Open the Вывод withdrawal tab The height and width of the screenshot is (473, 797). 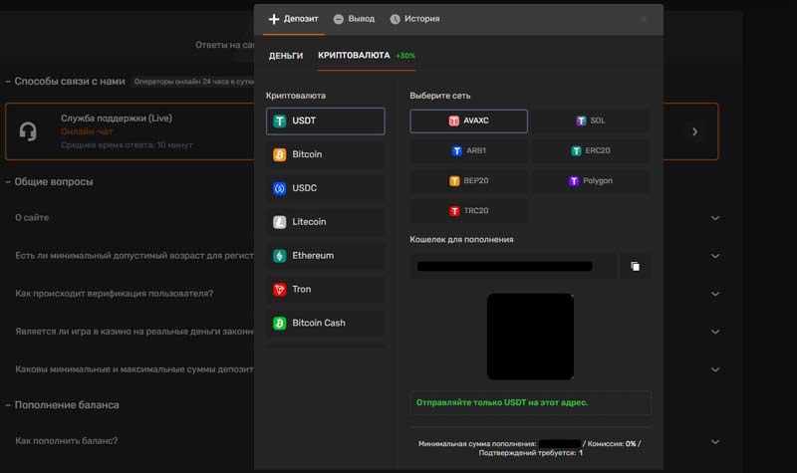(x=354, y=19)
